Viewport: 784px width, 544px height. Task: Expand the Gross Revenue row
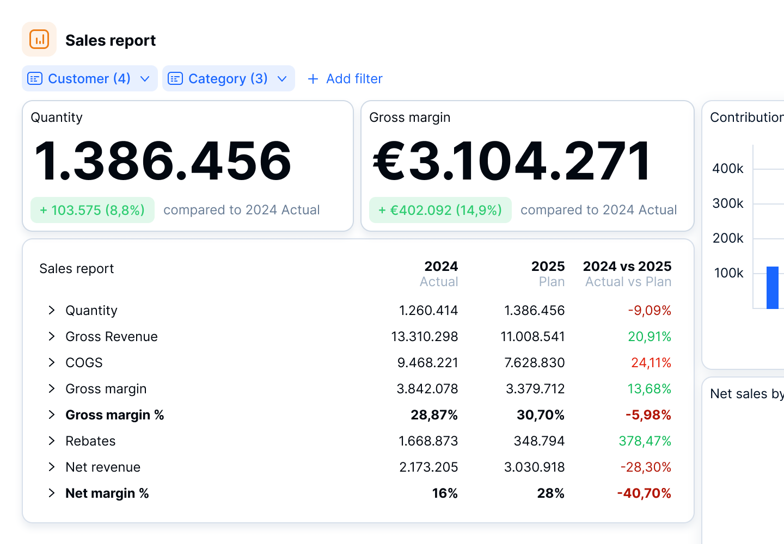coord(51,336)
